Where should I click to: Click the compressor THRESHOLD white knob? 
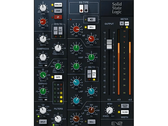click(x=58, y=48)
